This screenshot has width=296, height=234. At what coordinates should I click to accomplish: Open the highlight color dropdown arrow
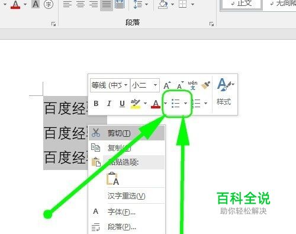145,103
